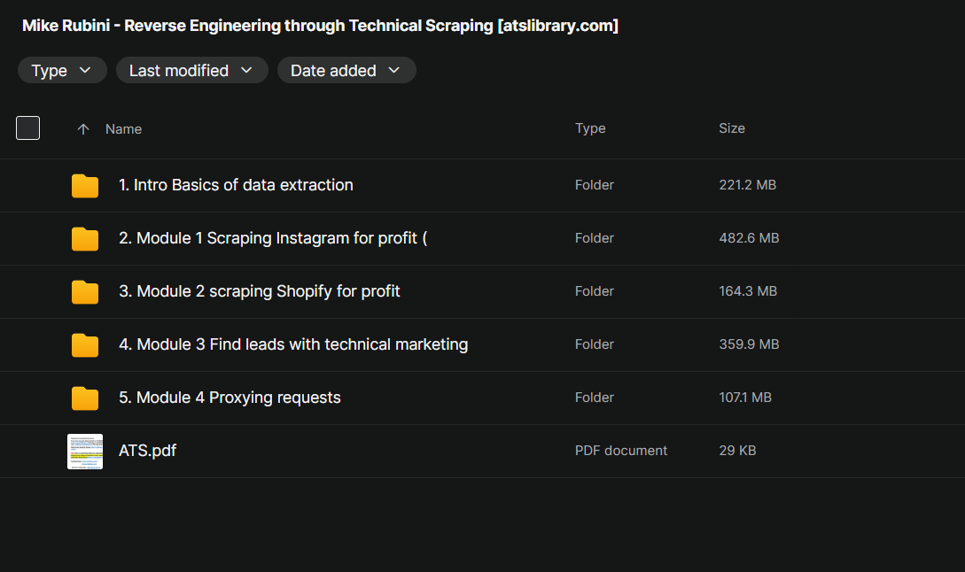Click the 'Folder' type cell in Module 4 row
Viewport: 965px width, 572px height.
pos(595,398)
